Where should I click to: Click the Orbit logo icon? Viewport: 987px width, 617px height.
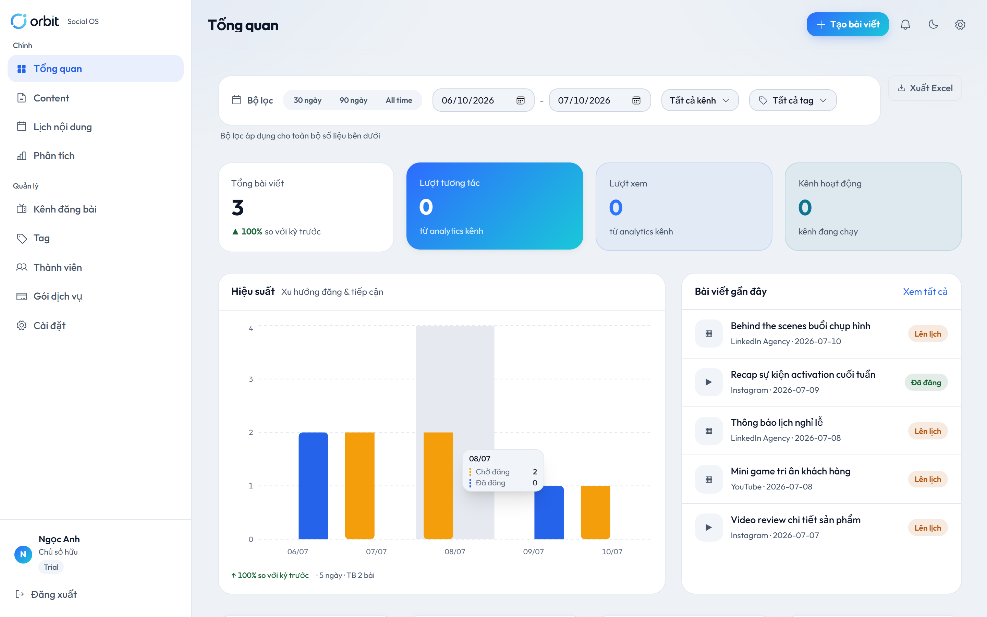point(19,21)
